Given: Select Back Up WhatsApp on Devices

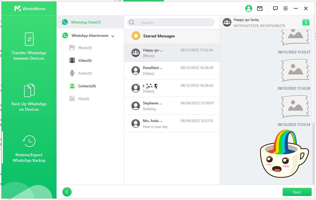Looking at the screenshot, I should [29, 97].
